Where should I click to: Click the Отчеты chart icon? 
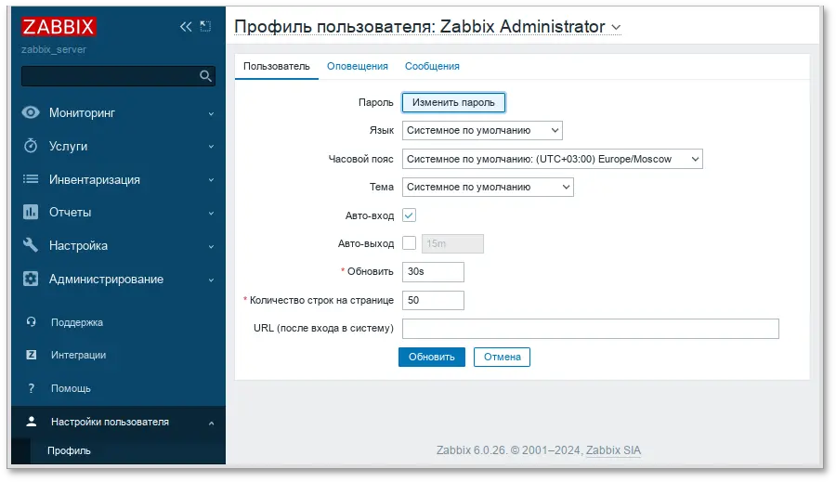(x=31, y=212)
